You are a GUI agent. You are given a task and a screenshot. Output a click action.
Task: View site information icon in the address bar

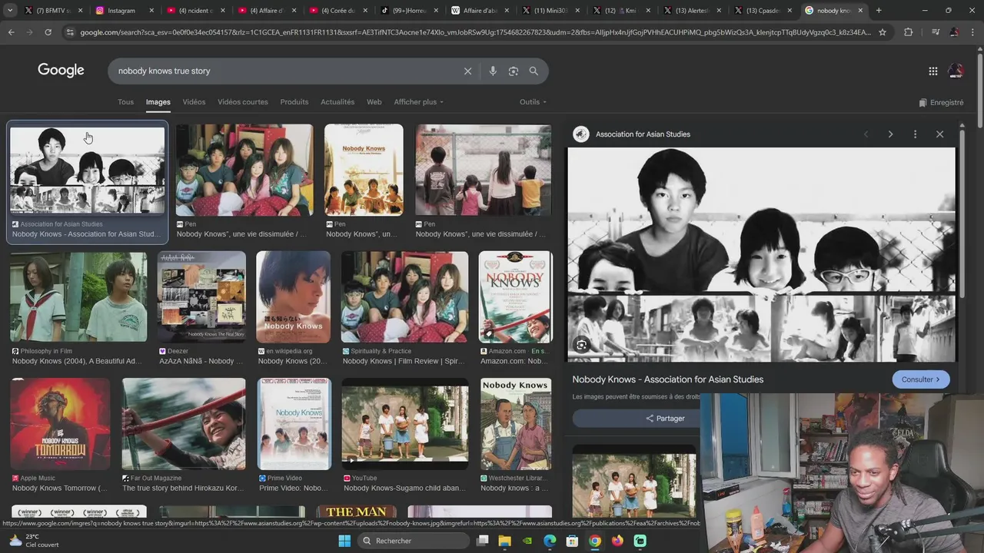tap(70, 32)
